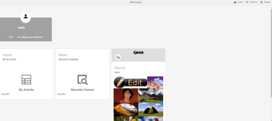Open the Collections menu item
This screenshot has width=272, height=121.
point(253,2)
